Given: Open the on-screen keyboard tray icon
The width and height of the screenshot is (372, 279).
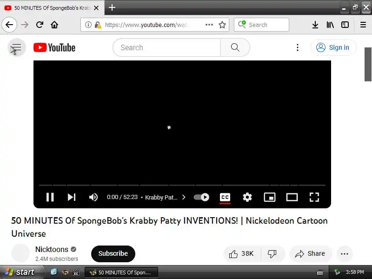Looking at the screenshot, I should coord(320,272).
